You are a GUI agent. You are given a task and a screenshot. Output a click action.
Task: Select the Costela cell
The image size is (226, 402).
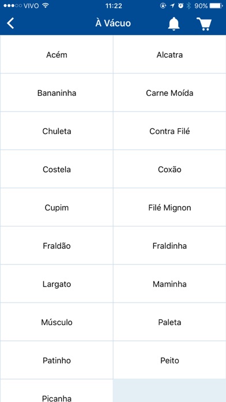click(x=56, y=169)
